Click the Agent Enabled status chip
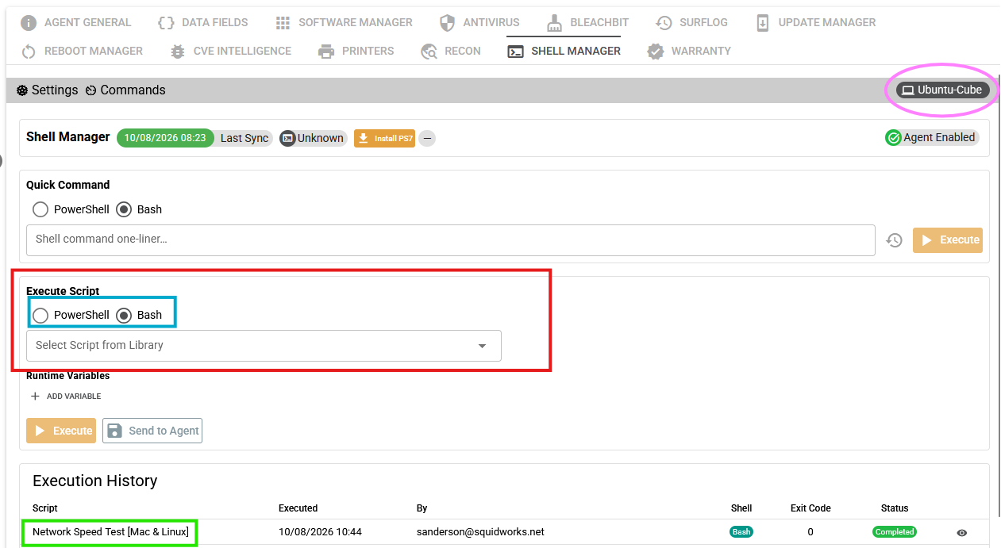 click(x=932, y=138)
